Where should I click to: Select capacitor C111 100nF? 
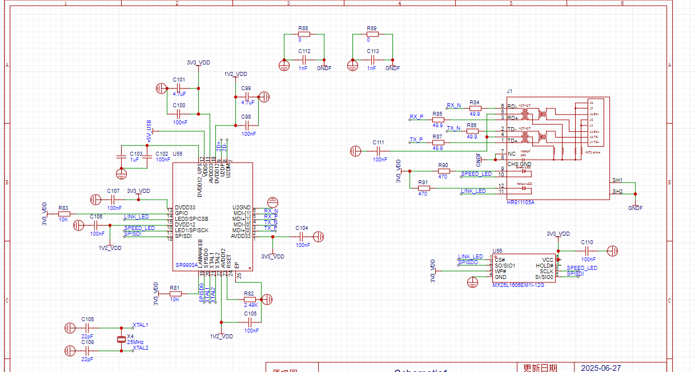click(x=378, y=151)
